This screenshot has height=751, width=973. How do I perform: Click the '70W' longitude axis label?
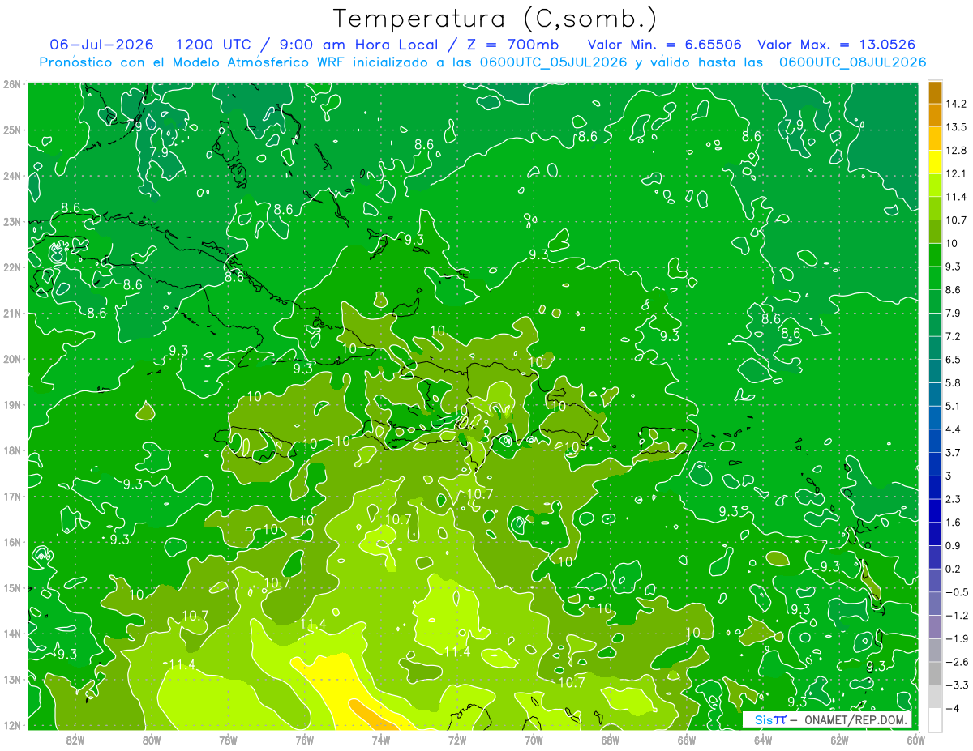point(534,740)
